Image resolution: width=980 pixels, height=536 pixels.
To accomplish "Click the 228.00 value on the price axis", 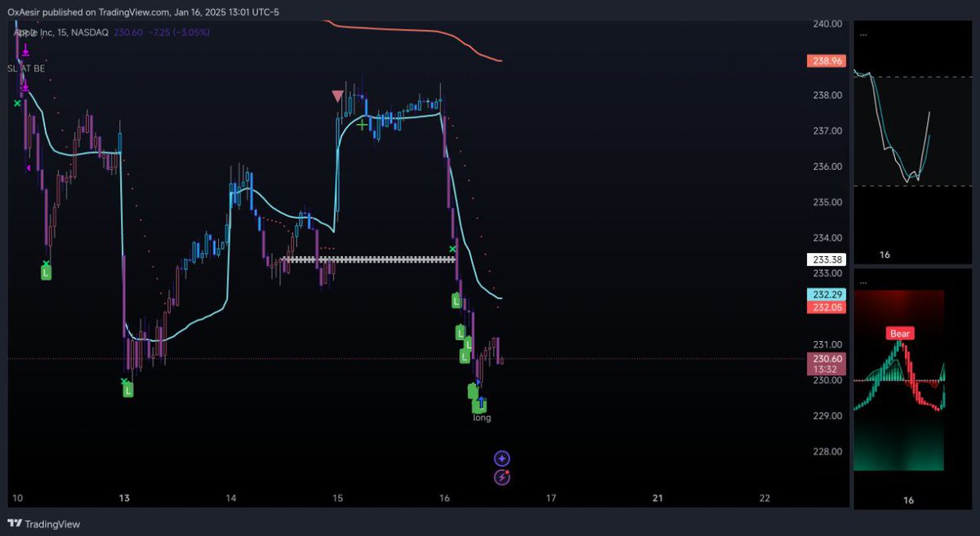I will (827, 452).
